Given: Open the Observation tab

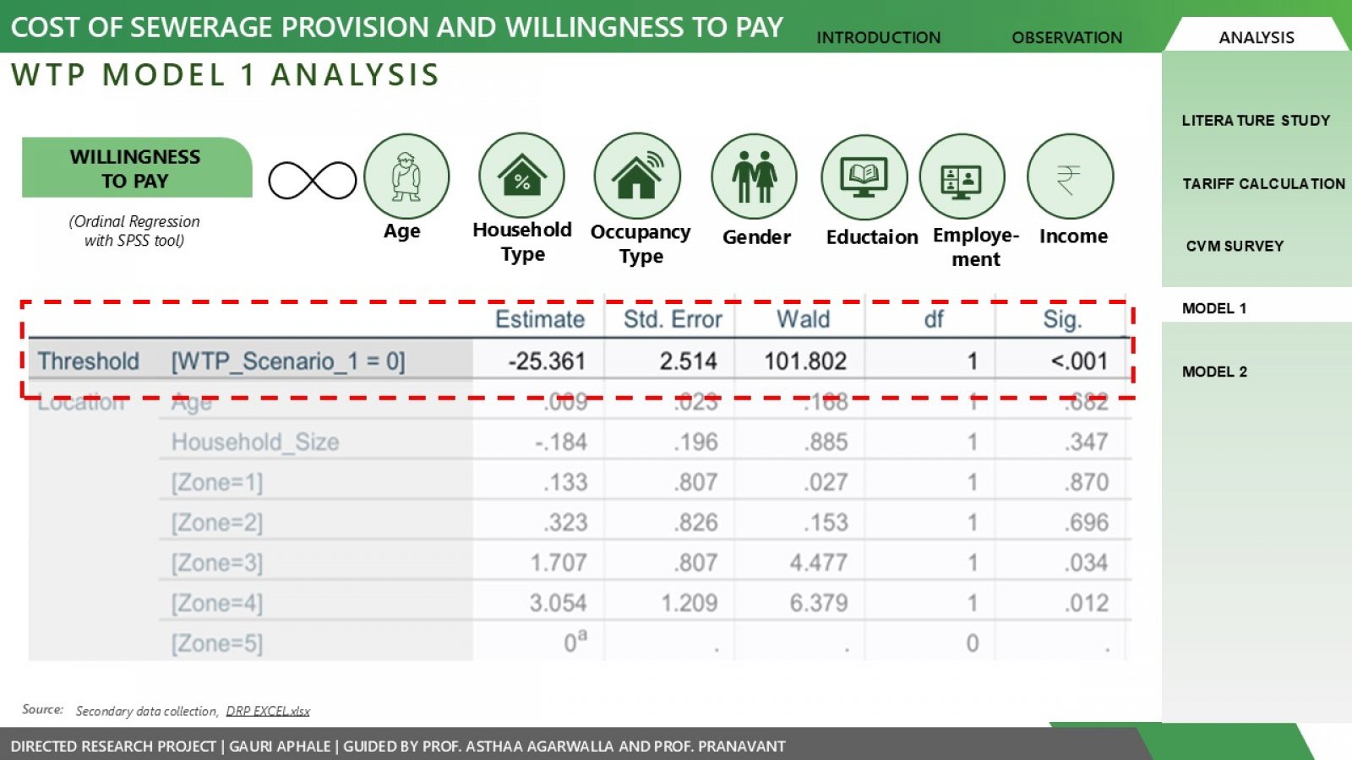Looking at the screenshot, I should (x=1067, y=37).
